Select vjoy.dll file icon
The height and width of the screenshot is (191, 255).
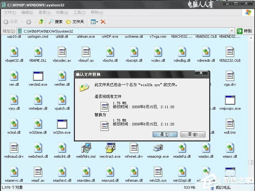[x=14, y=100]
